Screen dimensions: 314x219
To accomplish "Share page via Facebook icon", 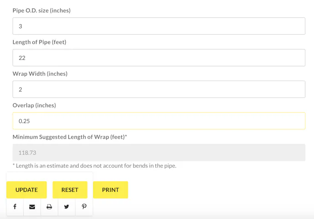I will [15, 207].
